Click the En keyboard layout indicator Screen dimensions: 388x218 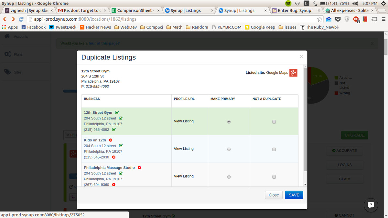pos(306,3)
